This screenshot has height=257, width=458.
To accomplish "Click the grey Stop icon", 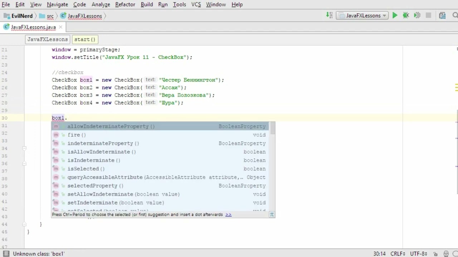I will pos(428,15).
